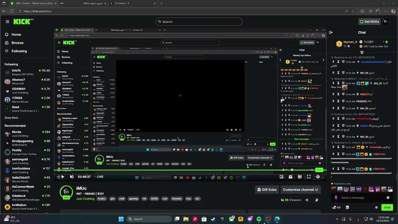Image resolution: width=398 pixels, height=224 pixels.
Task: Toggle mini player mode
Action: 281,177
